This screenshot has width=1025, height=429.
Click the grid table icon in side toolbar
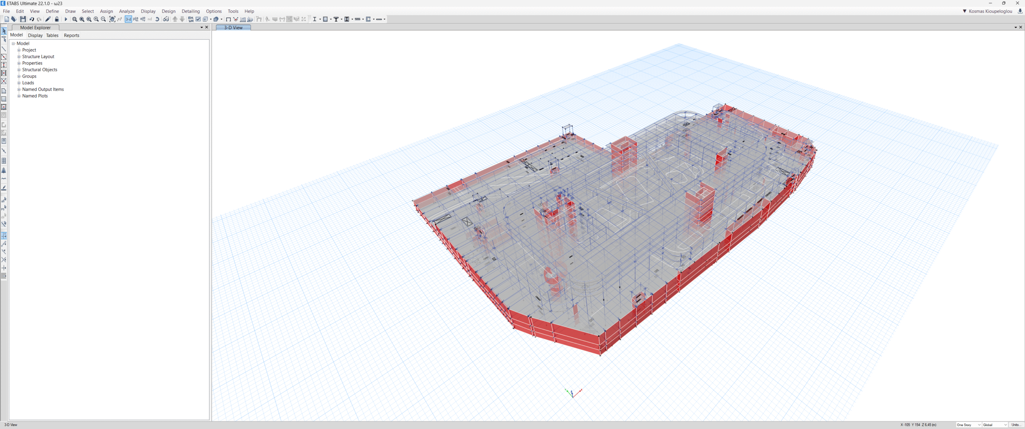pyautogui.click(x=4, y=161)
